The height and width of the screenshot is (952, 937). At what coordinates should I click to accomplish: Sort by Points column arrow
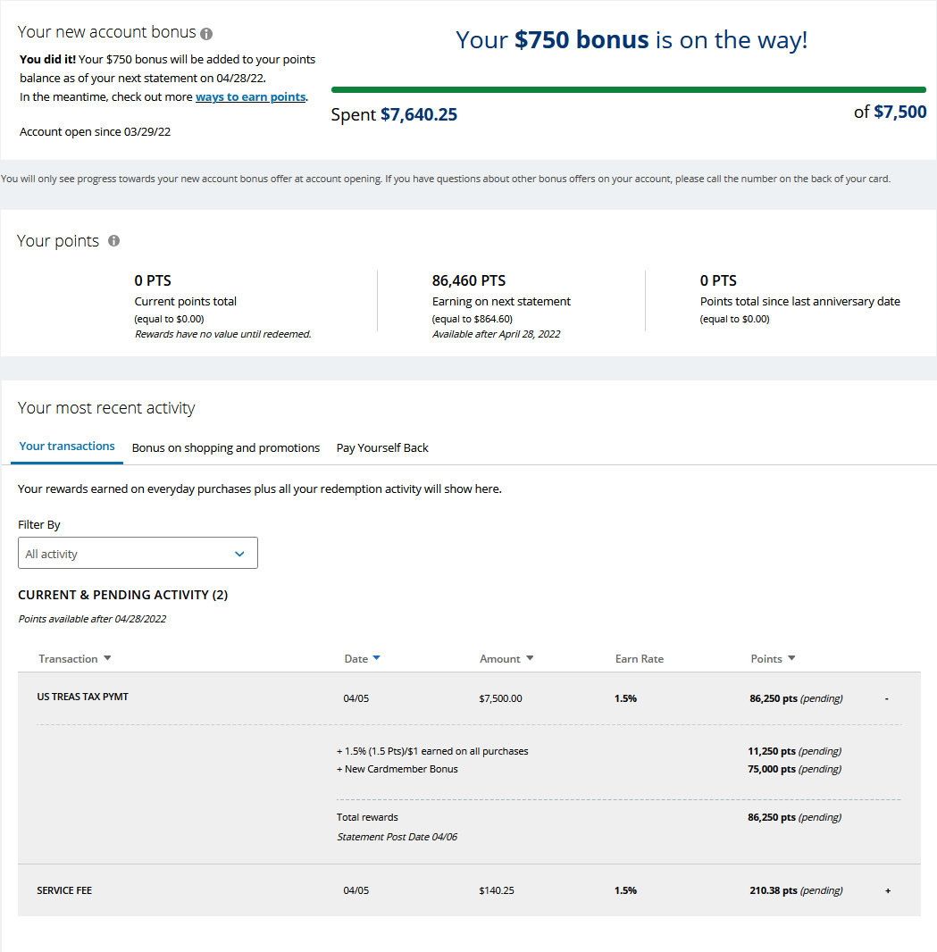pyautogui.click(x=791, y=658)
